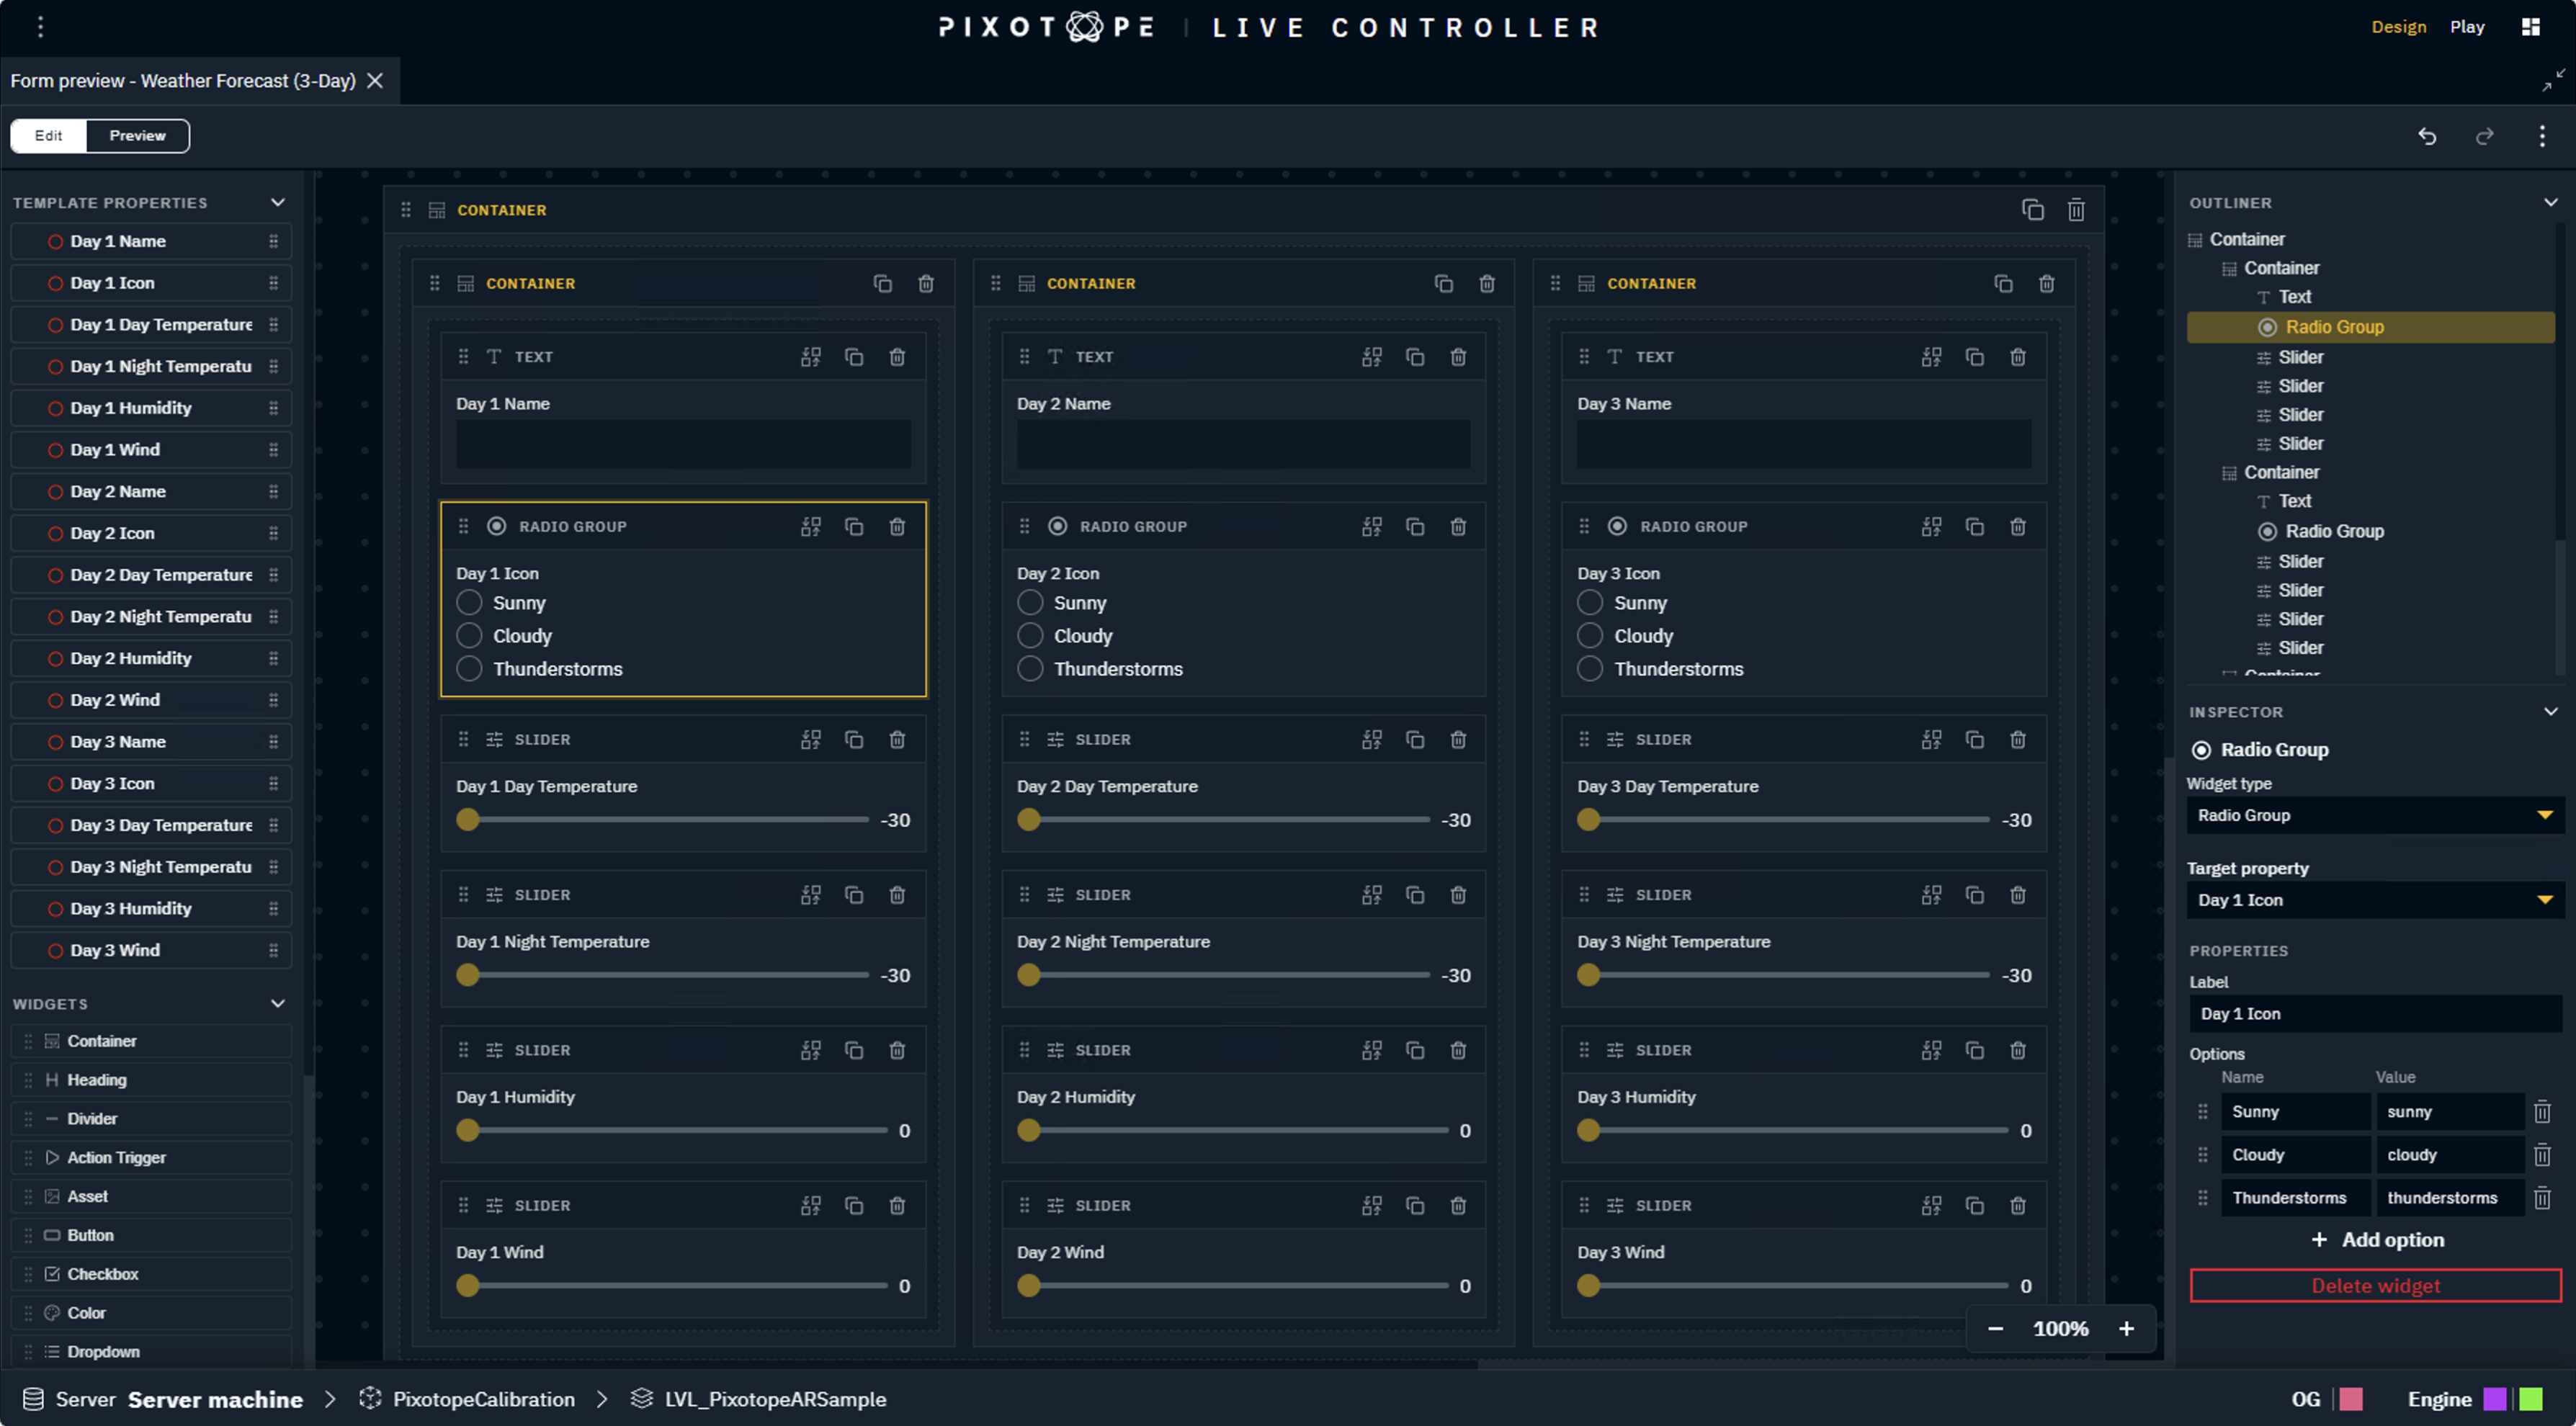Select Cloudy under Day 2 Icon
2576x1426 pixels.
[1030, 636]
